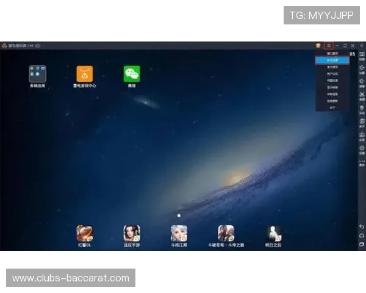This screenshot has width=366, height=293.
Task: Launch the first game in the bottom dock
Action: [85, 233]
